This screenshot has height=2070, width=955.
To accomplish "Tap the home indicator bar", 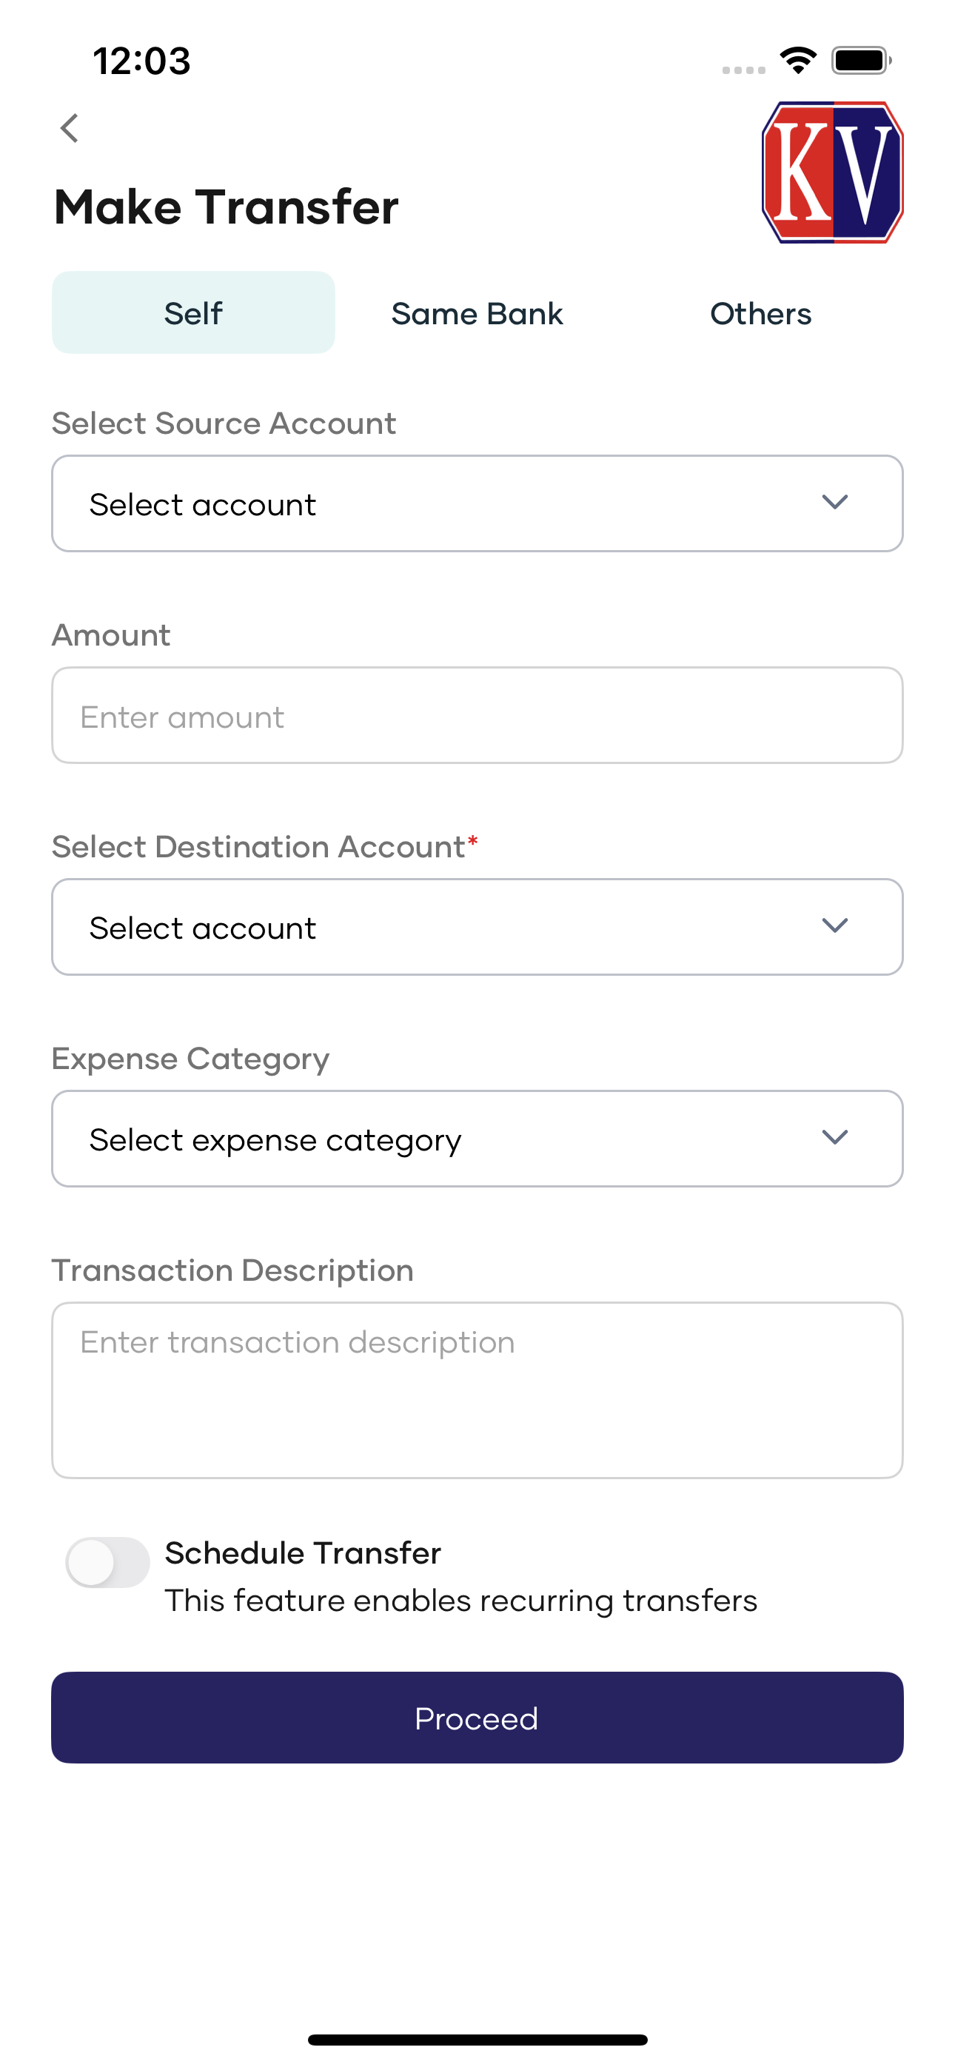I will [x=477, y=2040].
